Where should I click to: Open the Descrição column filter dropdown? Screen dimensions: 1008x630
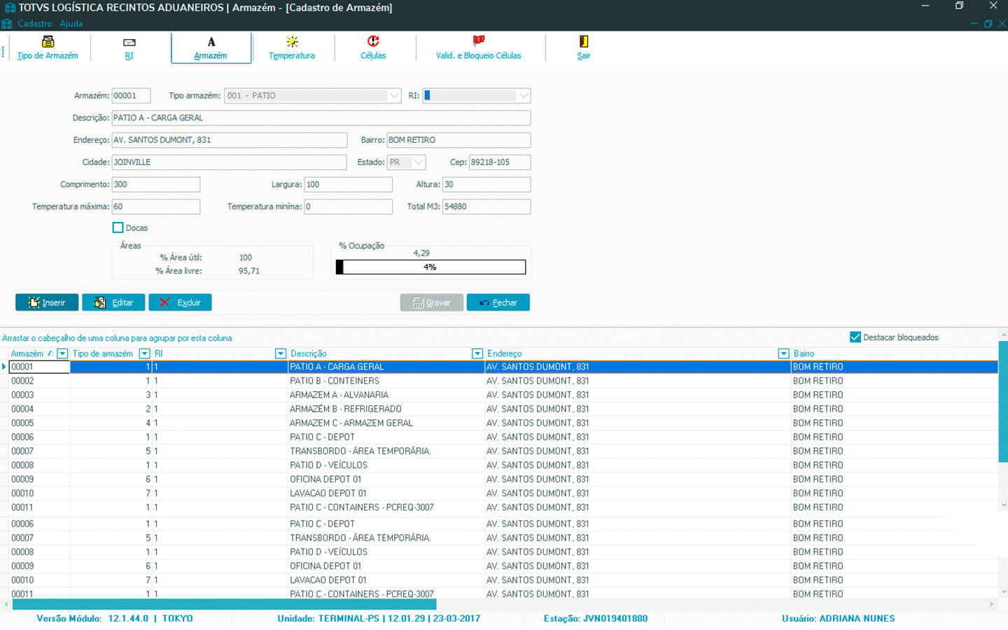click(x=477, y=354)
